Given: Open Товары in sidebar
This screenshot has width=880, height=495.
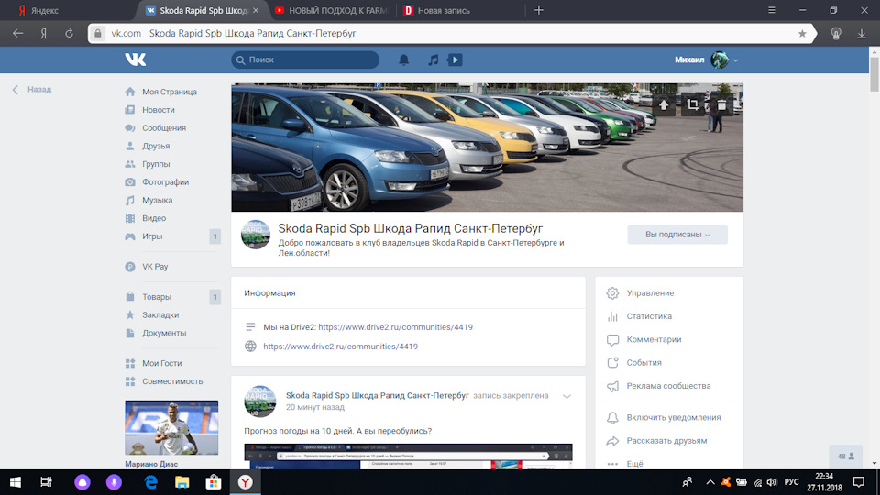Looking at the screenshot, I should pos(157,297).
